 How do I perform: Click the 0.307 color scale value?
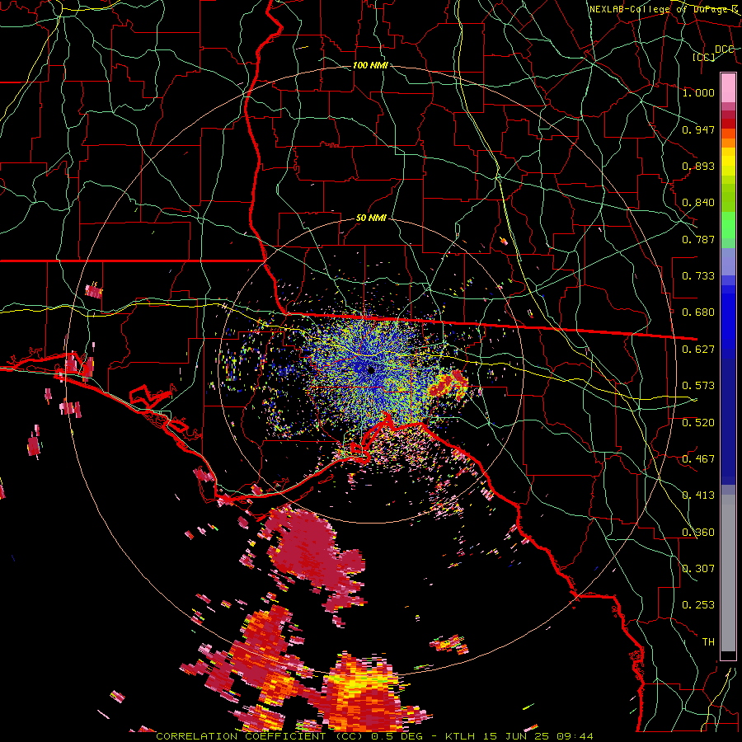coord(698,569)
